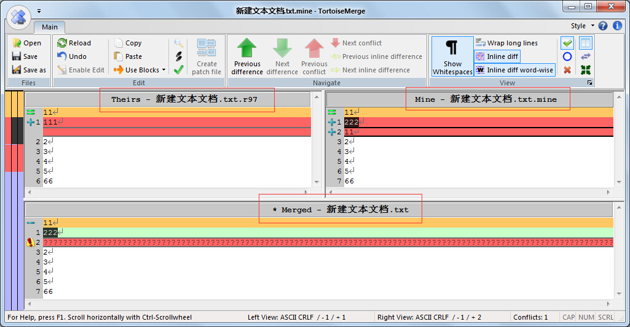
Task: Click the conflicted question-mark line in Merged
Action: click(328, 242)
